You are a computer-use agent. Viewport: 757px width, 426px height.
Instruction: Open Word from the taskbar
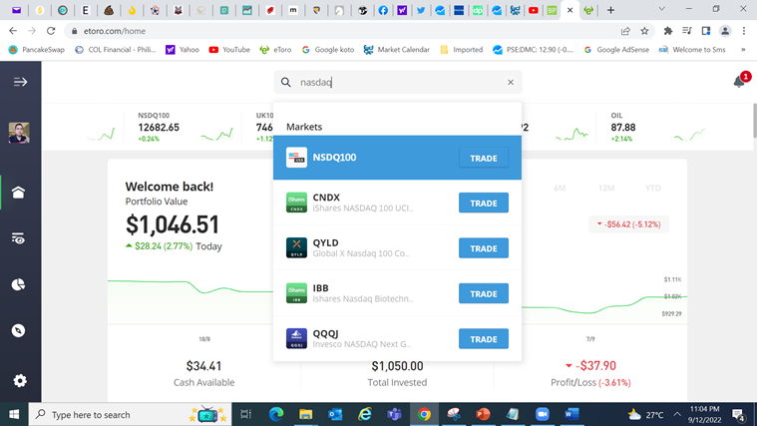click(x=571, y=414)
